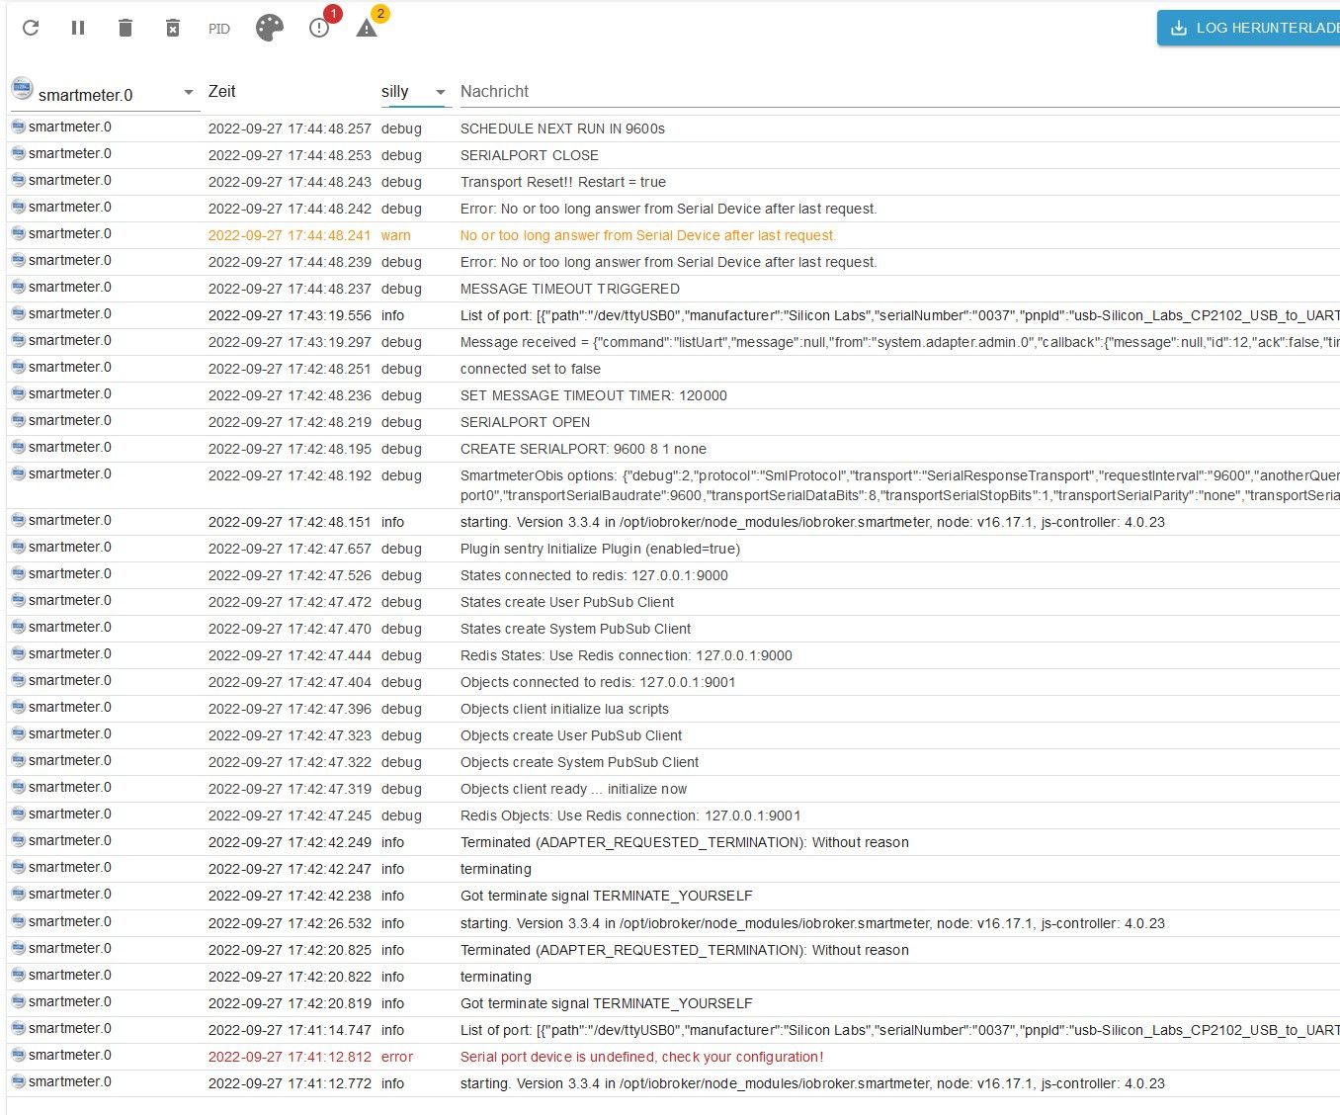
Task: Click the 'SERIALPORT OPEN' message
Action: [x=525, y=422]
